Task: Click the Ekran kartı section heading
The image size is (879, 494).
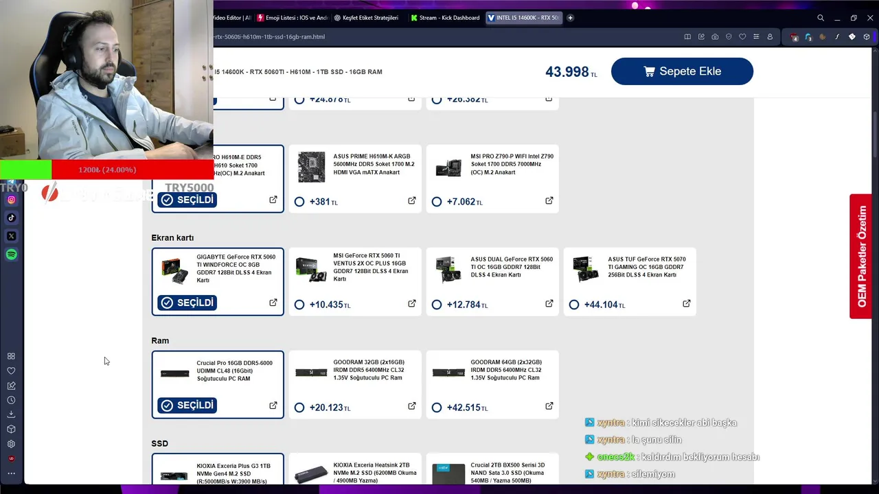Action: pyautogui.click(x=172, y=237)
